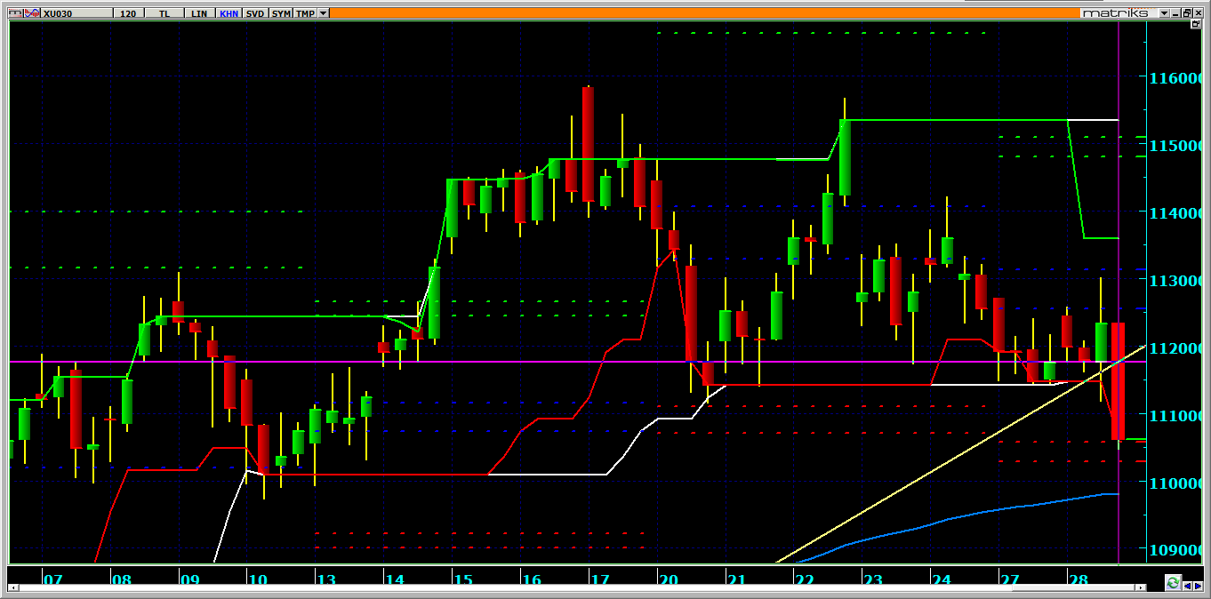This screenshot has width=1211, height=599.
Task: Expand the dropdown arrow next to TMP
Action: point(323,13)
